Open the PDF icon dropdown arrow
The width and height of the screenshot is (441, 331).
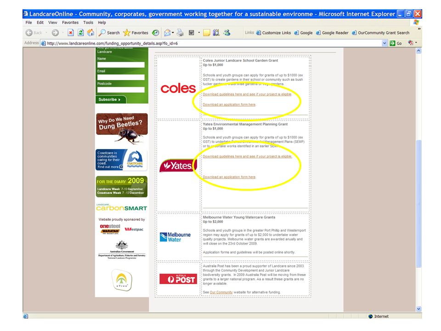pyautogui.click(x=416, y=43)
